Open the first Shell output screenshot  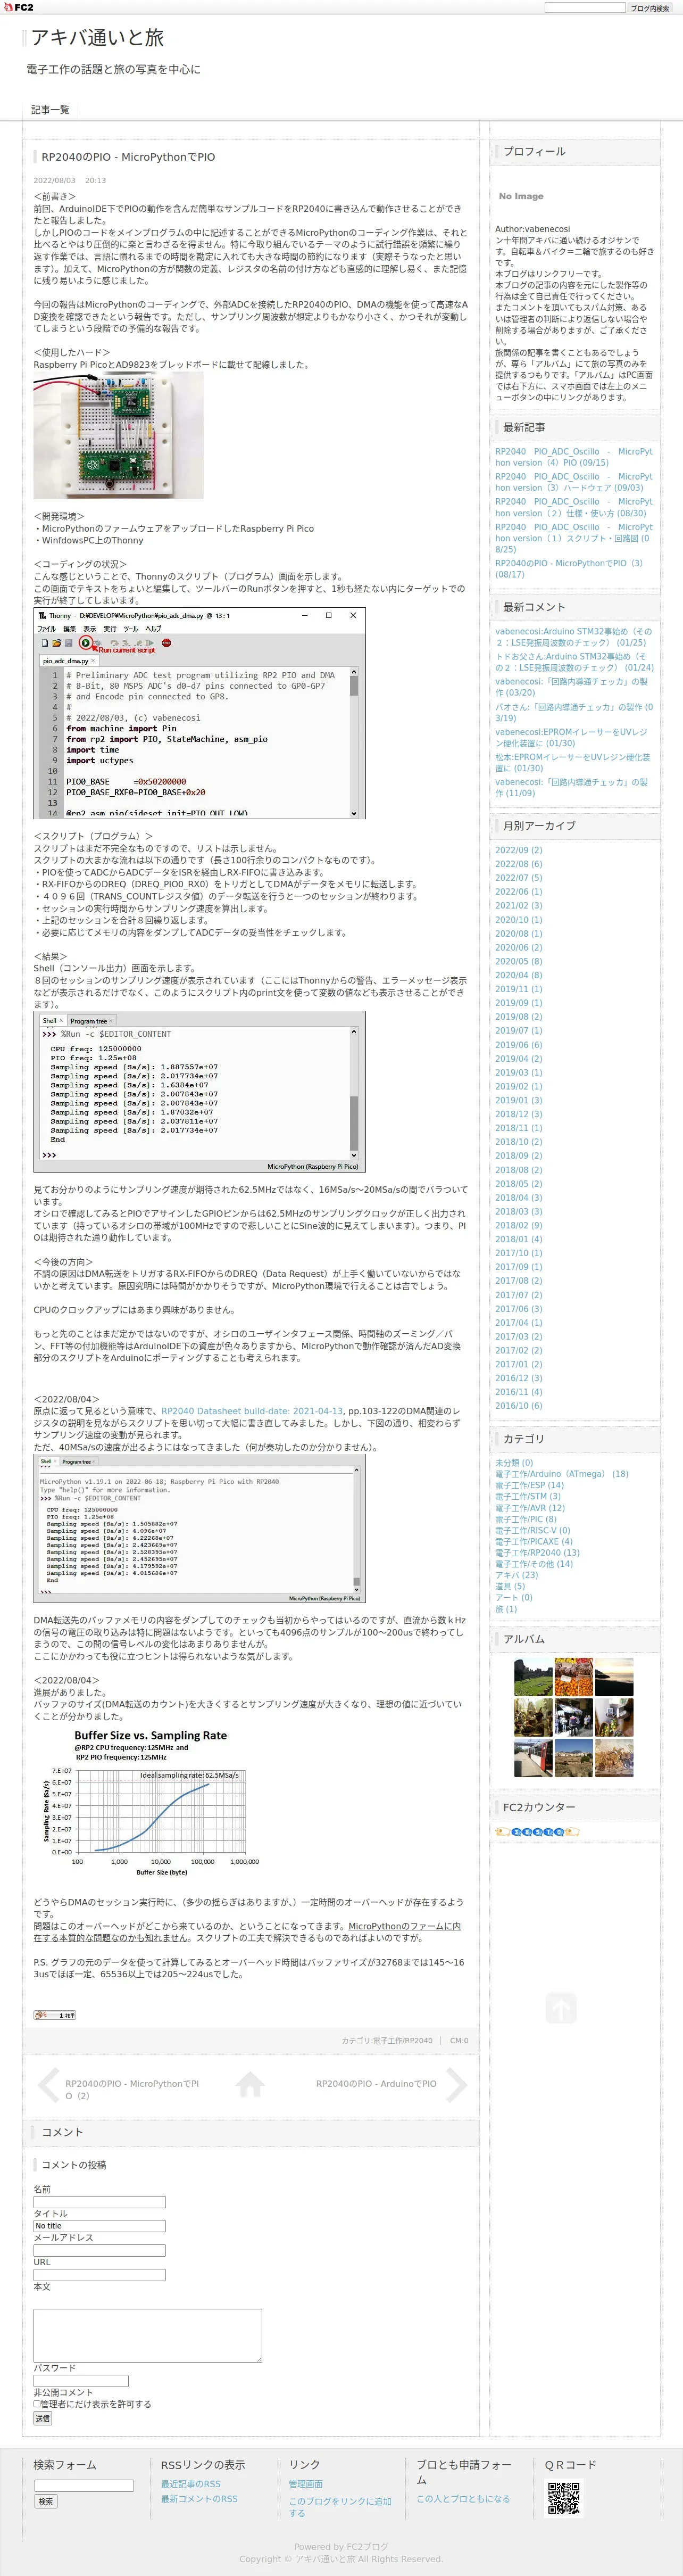pos(200,1092)
